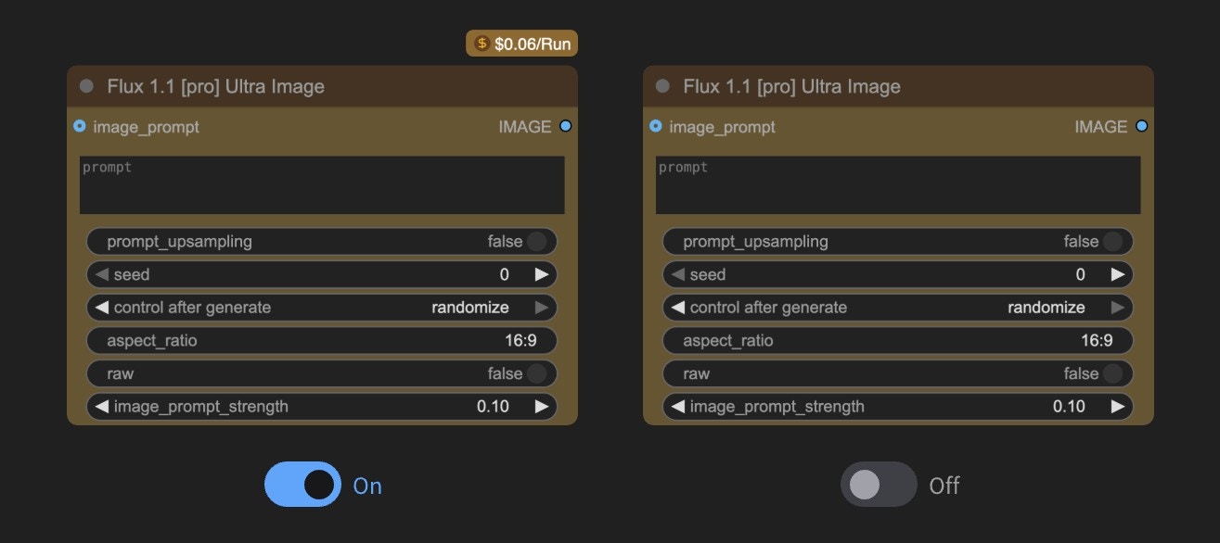Open the aspect_ratio selector on left node
Viewport: 1220px width, 543px height.
click(x=322, y=340)
